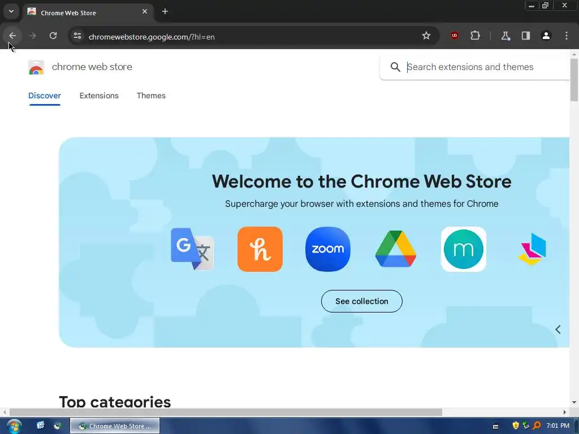Switch to the Themes tab

click(151, 96)
